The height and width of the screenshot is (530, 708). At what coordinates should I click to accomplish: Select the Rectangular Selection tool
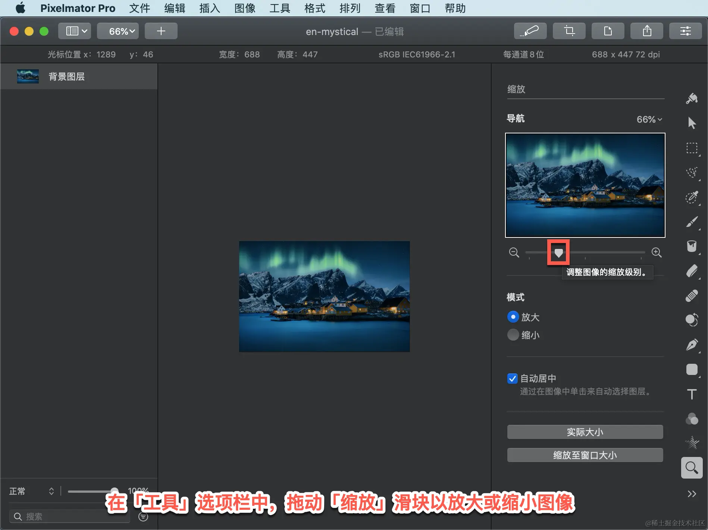(x=692, y=148)
